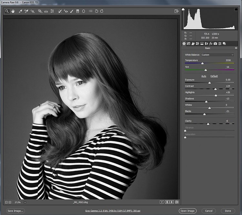Click the Save Image button
Viewport: 242px width, 215px height.
coord(15,211)
